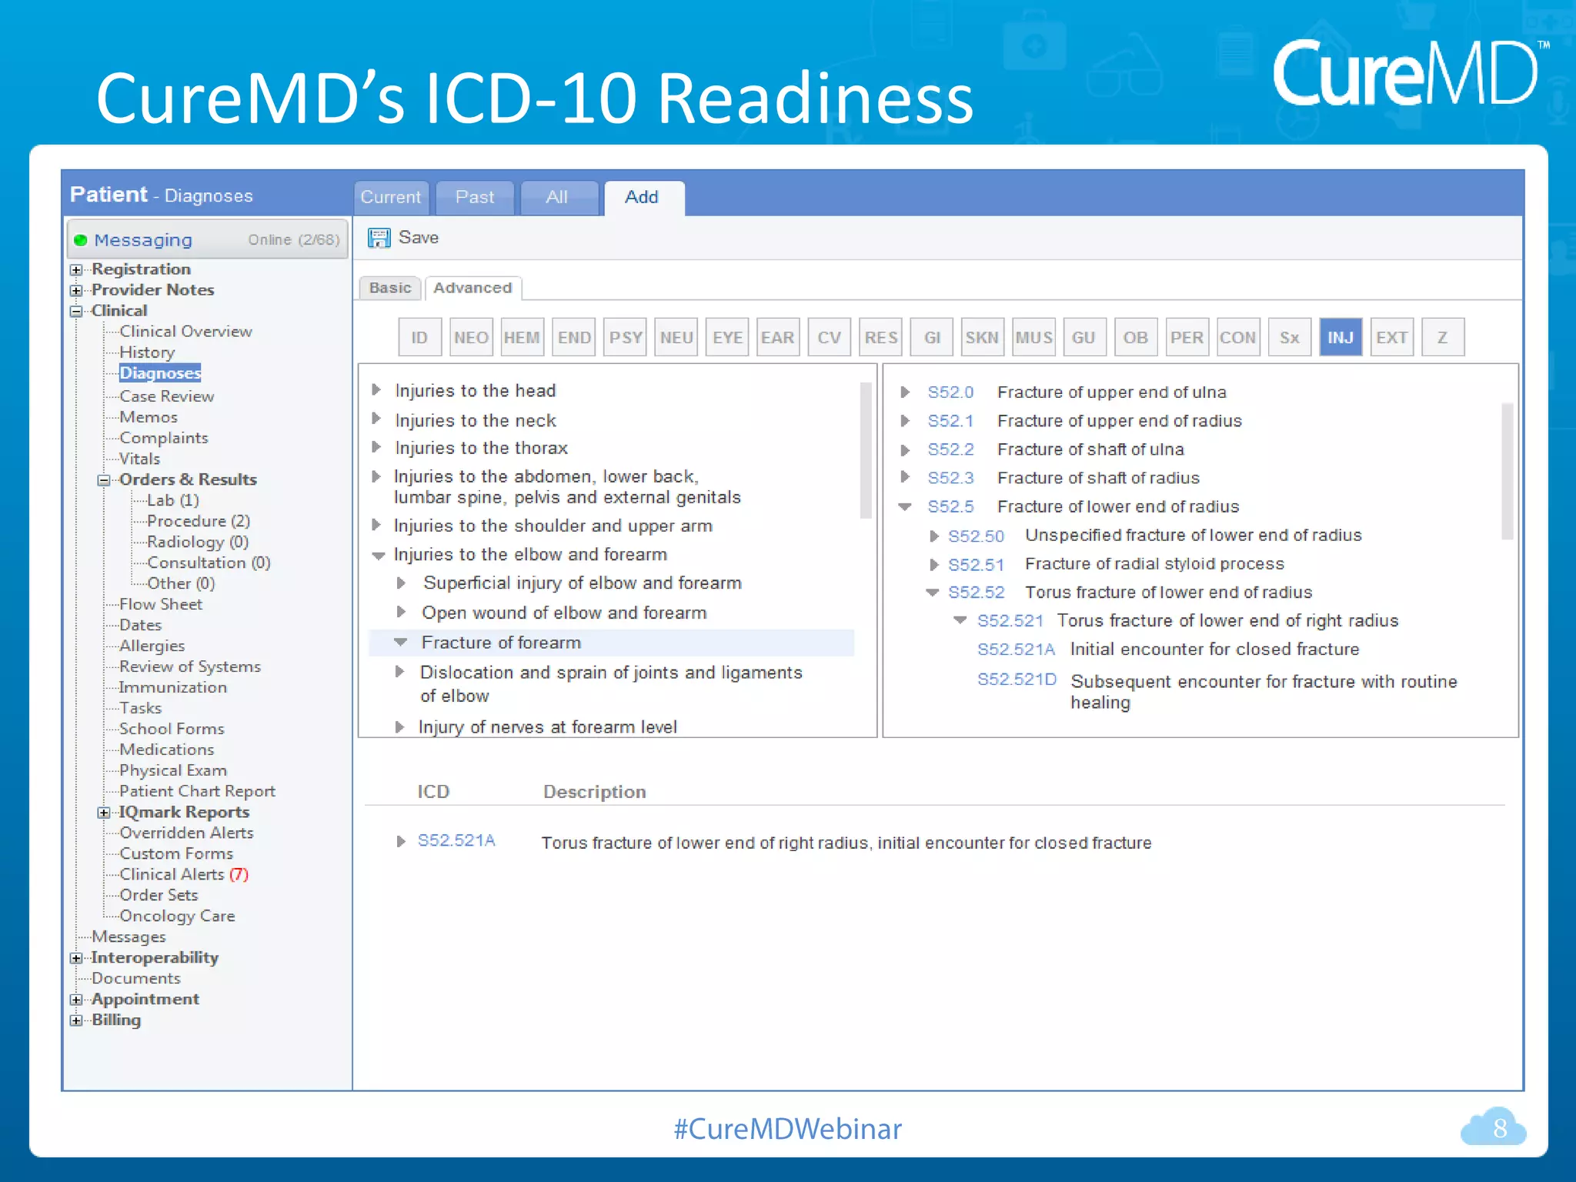The image size is (1576, 1182).
Task: Expand Injuries to the head category
Action: [x=376, y=389]
